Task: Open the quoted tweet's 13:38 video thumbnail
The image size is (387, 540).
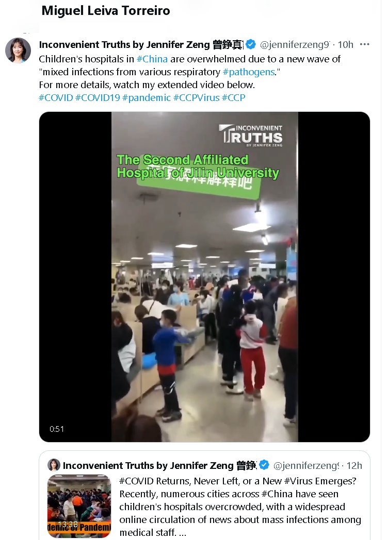Action: (79, 505)
